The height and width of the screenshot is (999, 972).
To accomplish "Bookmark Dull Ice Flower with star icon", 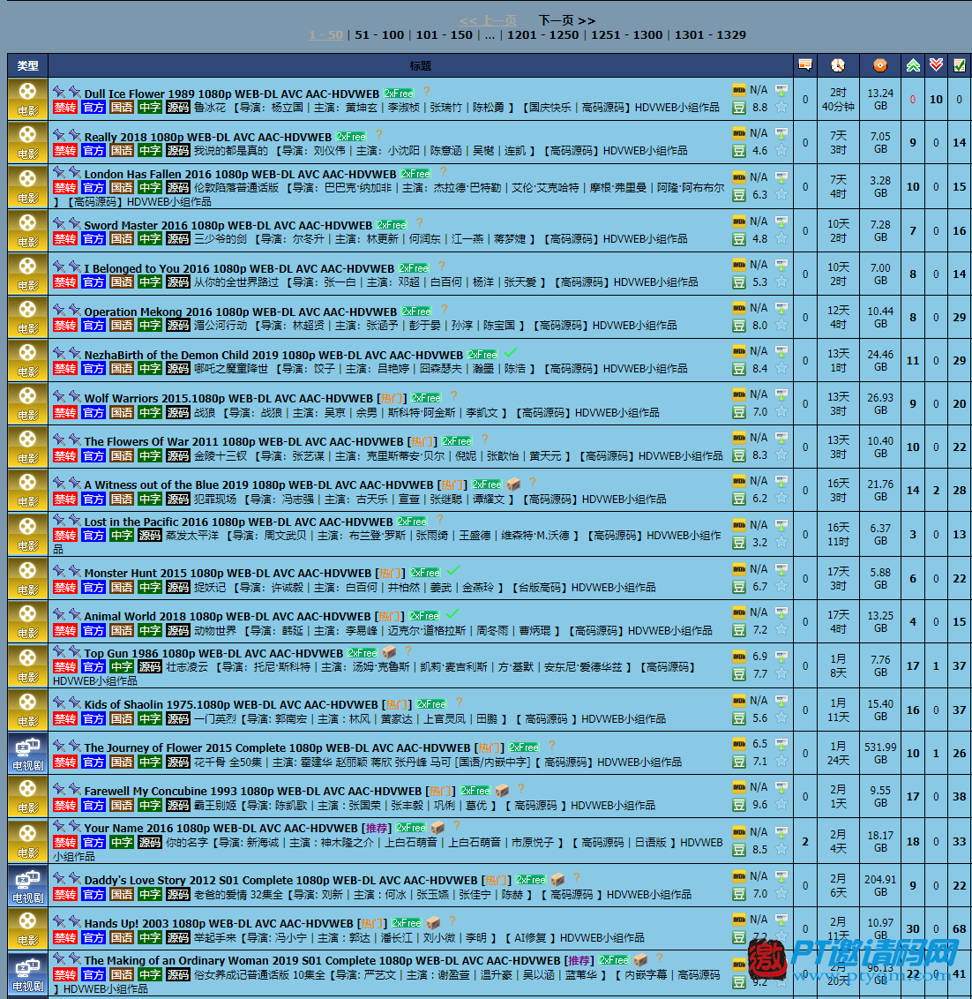I will coord(781,108).
